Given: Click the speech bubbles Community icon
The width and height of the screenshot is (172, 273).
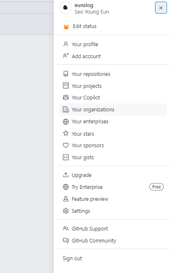Looking at the screenshot, I should pyautogui.click(x=66, y=240).
